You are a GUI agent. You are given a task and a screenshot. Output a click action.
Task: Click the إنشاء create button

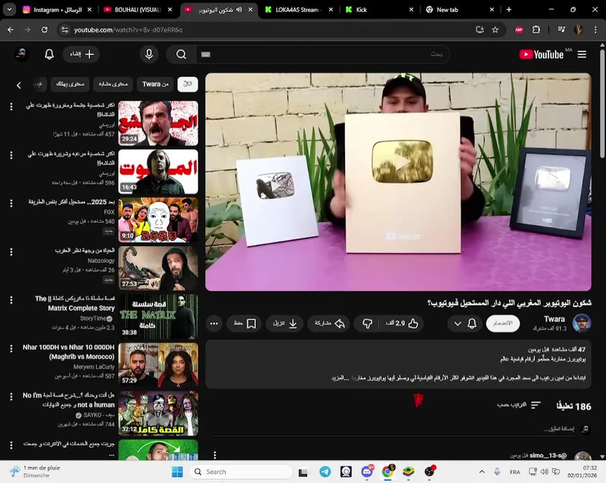81,54
